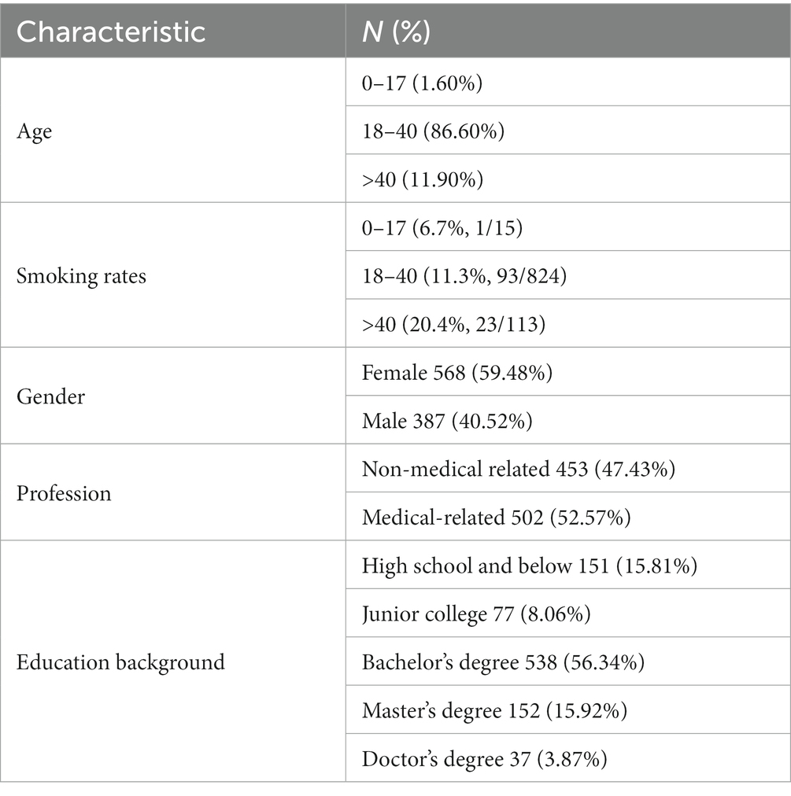Select the Gender row label
The image size is (791, 796).
click(x=51, y=396)
